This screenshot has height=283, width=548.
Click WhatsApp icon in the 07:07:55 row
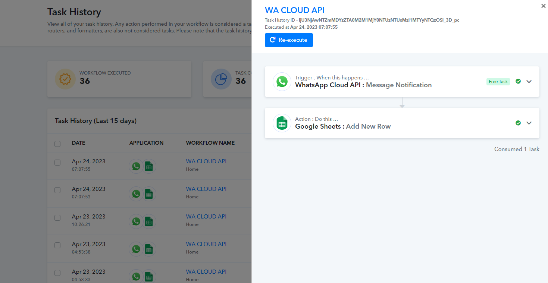point(136,166)
